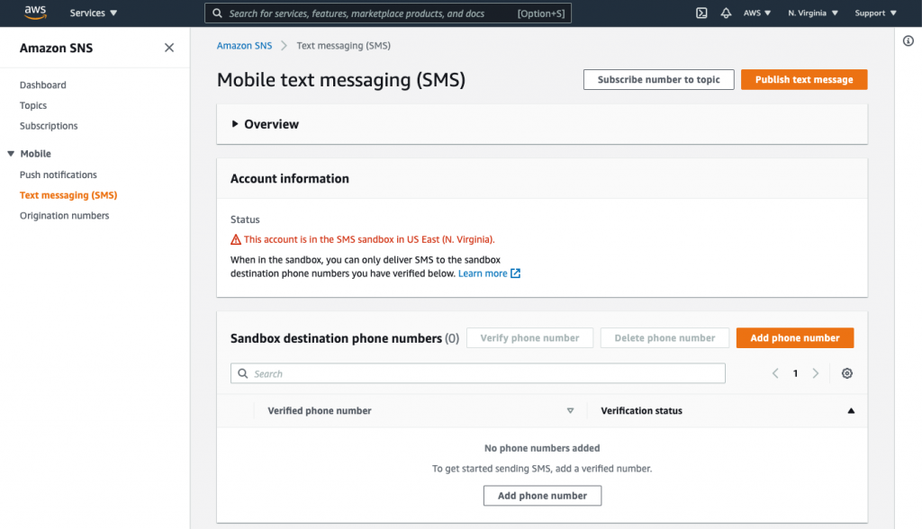Open the notifications bell icon
The width and height of the screenshot is (922, 529).
pyautogui.click(x=726, y=13)
